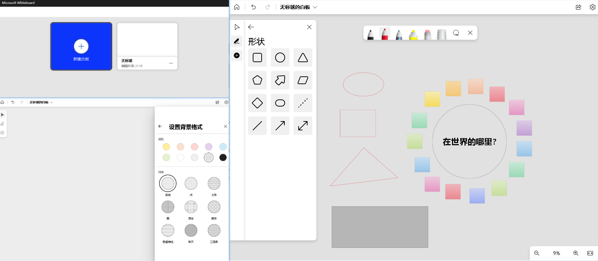The width and height of the screenshot is (598, 261).
Task: Insert a triangle shape from 形状 panel
Action: (303, 58)
